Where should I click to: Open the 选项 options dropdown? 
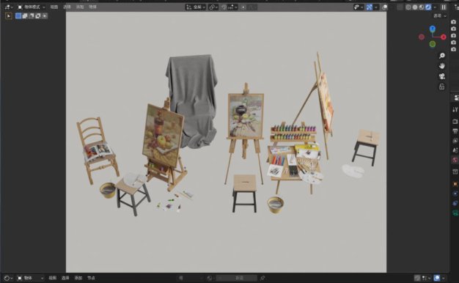440,16
